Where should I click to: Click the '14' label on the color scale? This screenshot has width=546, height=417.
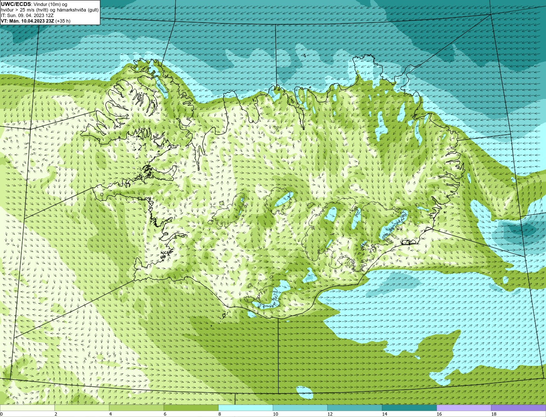pos(385,414)
